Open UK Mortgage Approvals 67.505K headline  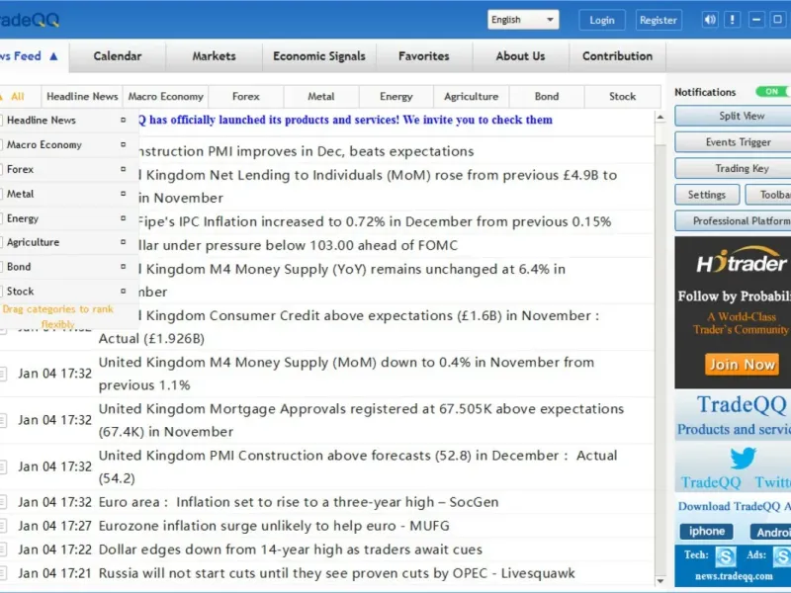(x=361, y=420)
